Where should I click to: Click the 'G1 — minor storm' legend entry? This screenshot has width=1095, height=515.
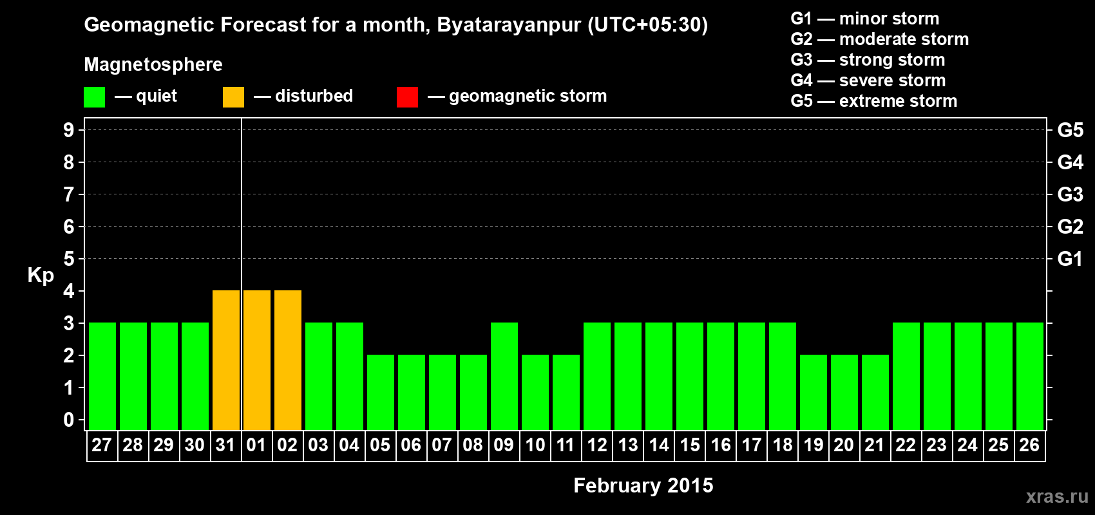coord(865,19)
